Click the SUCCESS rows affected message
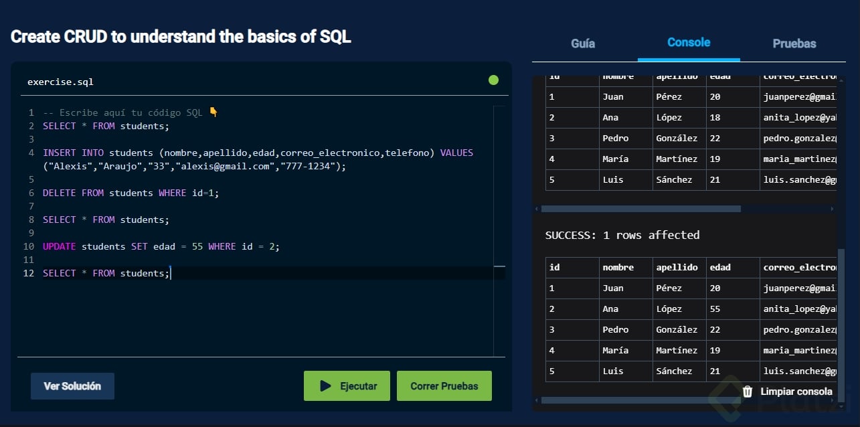 click(622, 235)
